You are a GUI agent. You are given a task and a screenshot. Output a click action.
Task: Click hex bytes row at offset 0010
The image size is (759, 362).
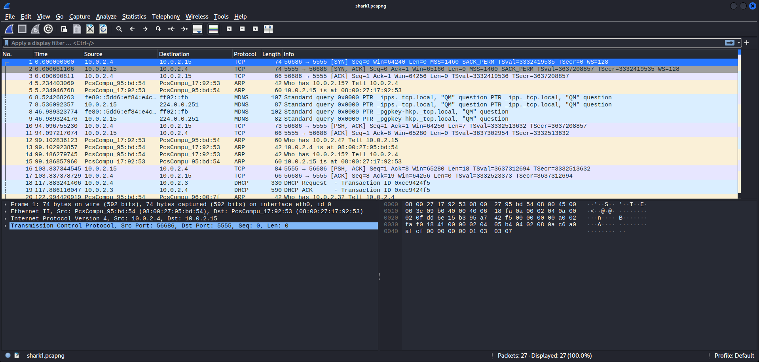click(491, 211)
